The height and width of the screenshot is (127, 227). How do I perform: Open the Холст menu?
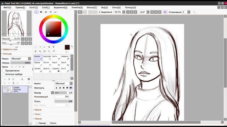pyautogui.click(x=33, y=7)
